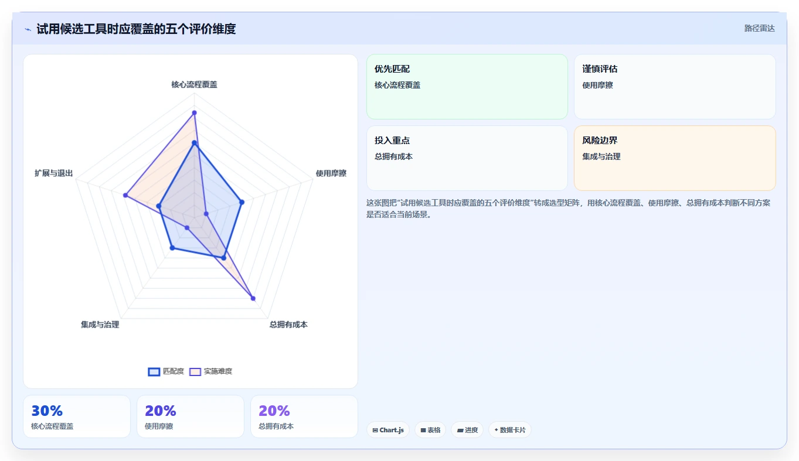Click the 20% 使用摩擦 stat card
Screen dimensions: 799x461
click(x=191, y=416)
